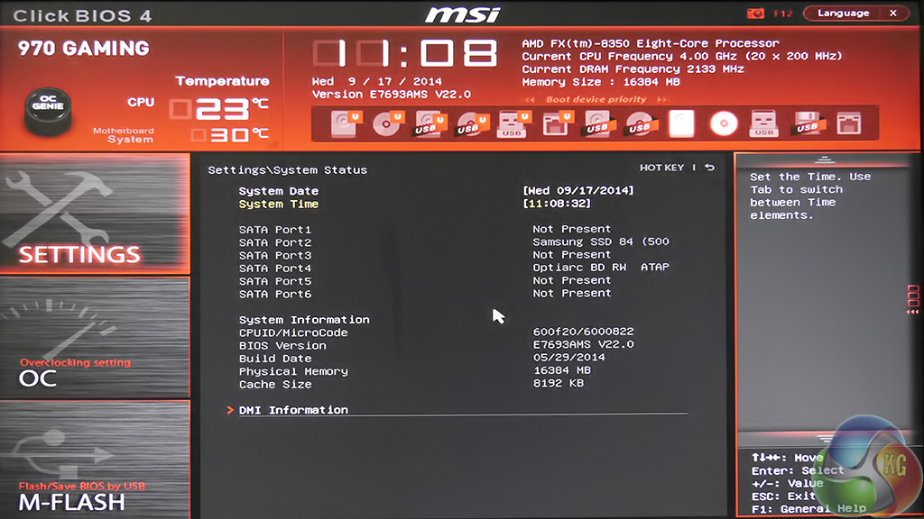The image size is (924, 519).
Task: Open the SETTINGS section tile
Action: (x=95, y=213)
